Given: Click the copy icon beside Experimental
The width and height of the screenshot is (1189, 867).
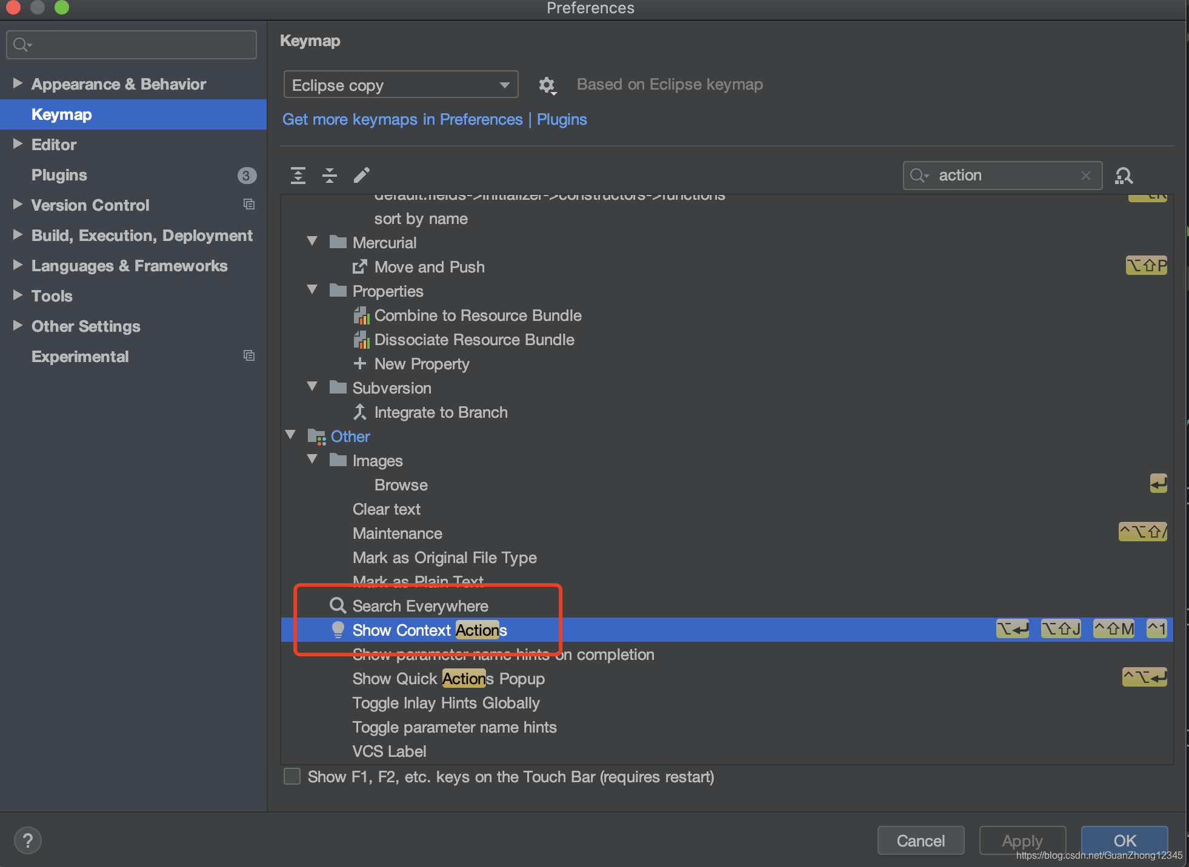Looking at the screenshot, I should point(249,355).
